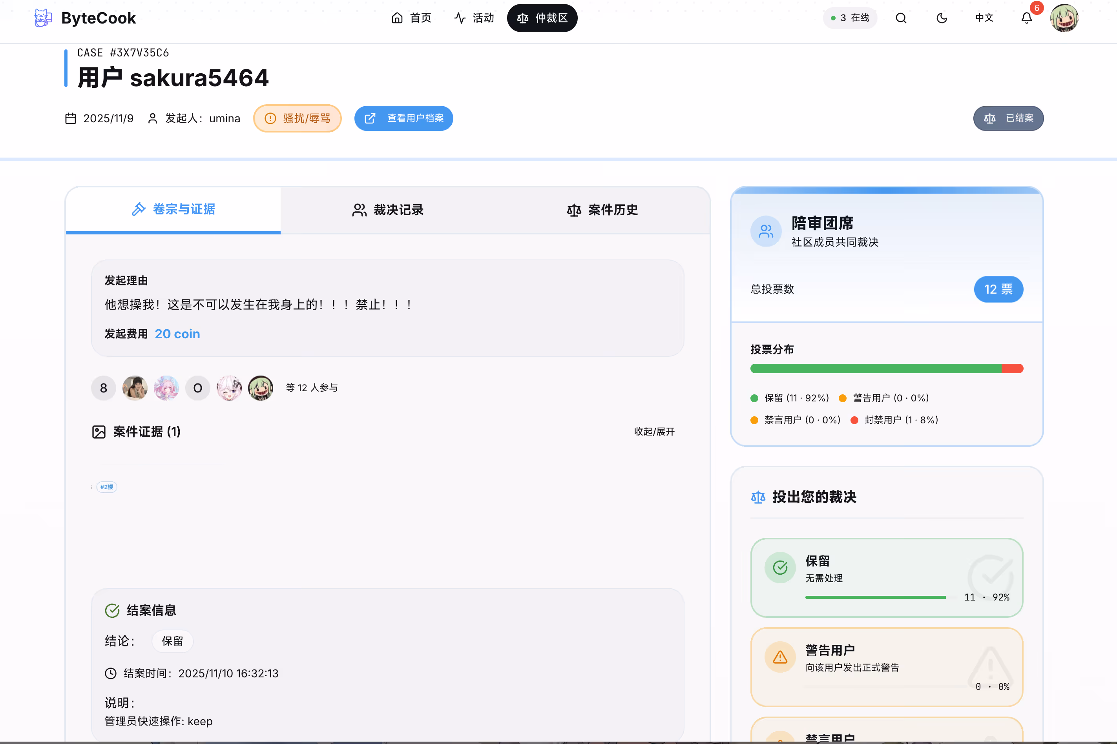The height and width of the screenshot is (744, 1117).
Task: Click the image icon beside 案件证据
Action: click(99, 432)
